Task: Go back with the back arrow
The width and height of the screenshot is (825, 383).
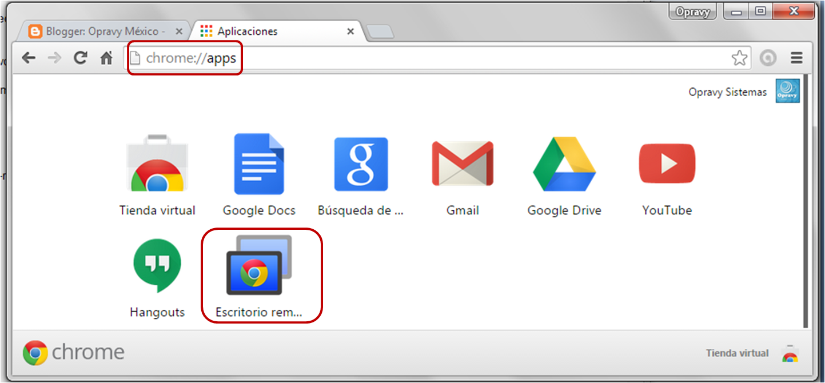Action: [29, 58]
